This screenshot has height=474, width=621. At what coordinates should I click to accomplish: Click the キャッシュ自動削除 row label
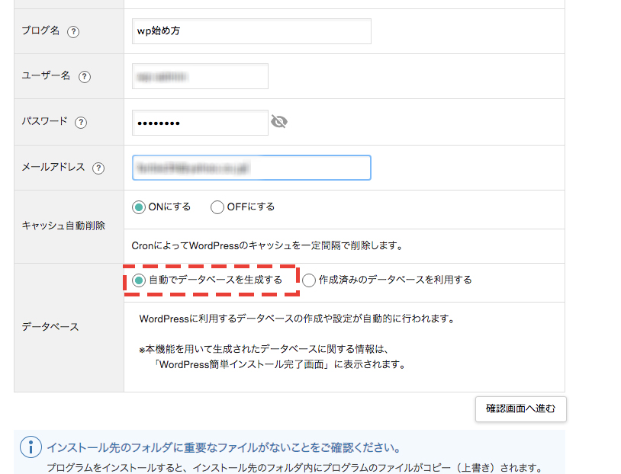pos(63,226)
